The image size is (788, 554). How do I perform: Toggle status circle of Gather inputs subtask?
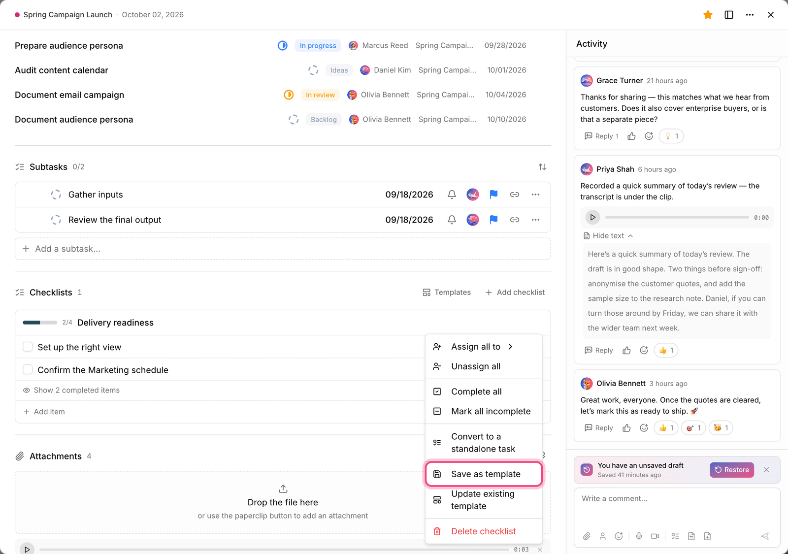(56, 195)
